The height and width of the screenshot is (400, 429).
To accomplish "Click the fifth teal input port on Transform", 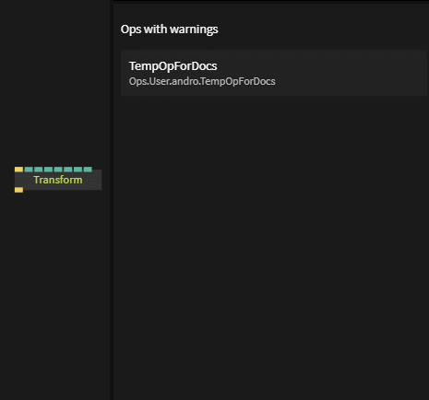I will (68, 170).
